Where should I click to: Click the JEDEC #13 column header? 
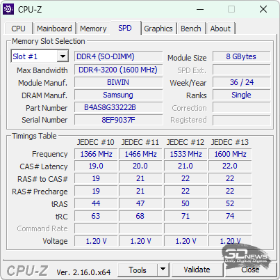point(230,142)
